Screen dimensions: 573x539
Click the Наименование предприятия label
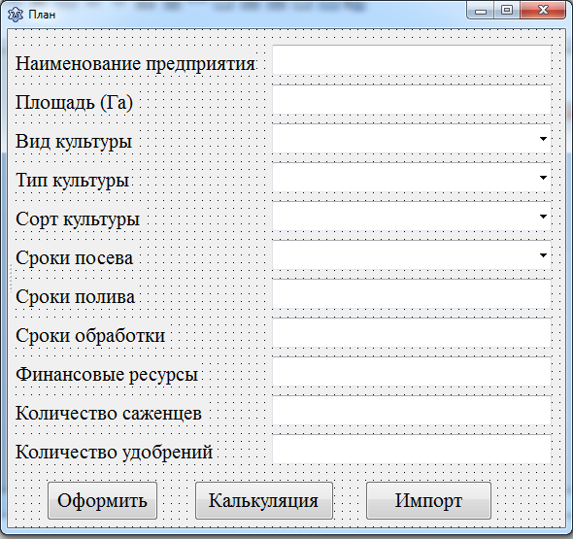pos(135,64)
